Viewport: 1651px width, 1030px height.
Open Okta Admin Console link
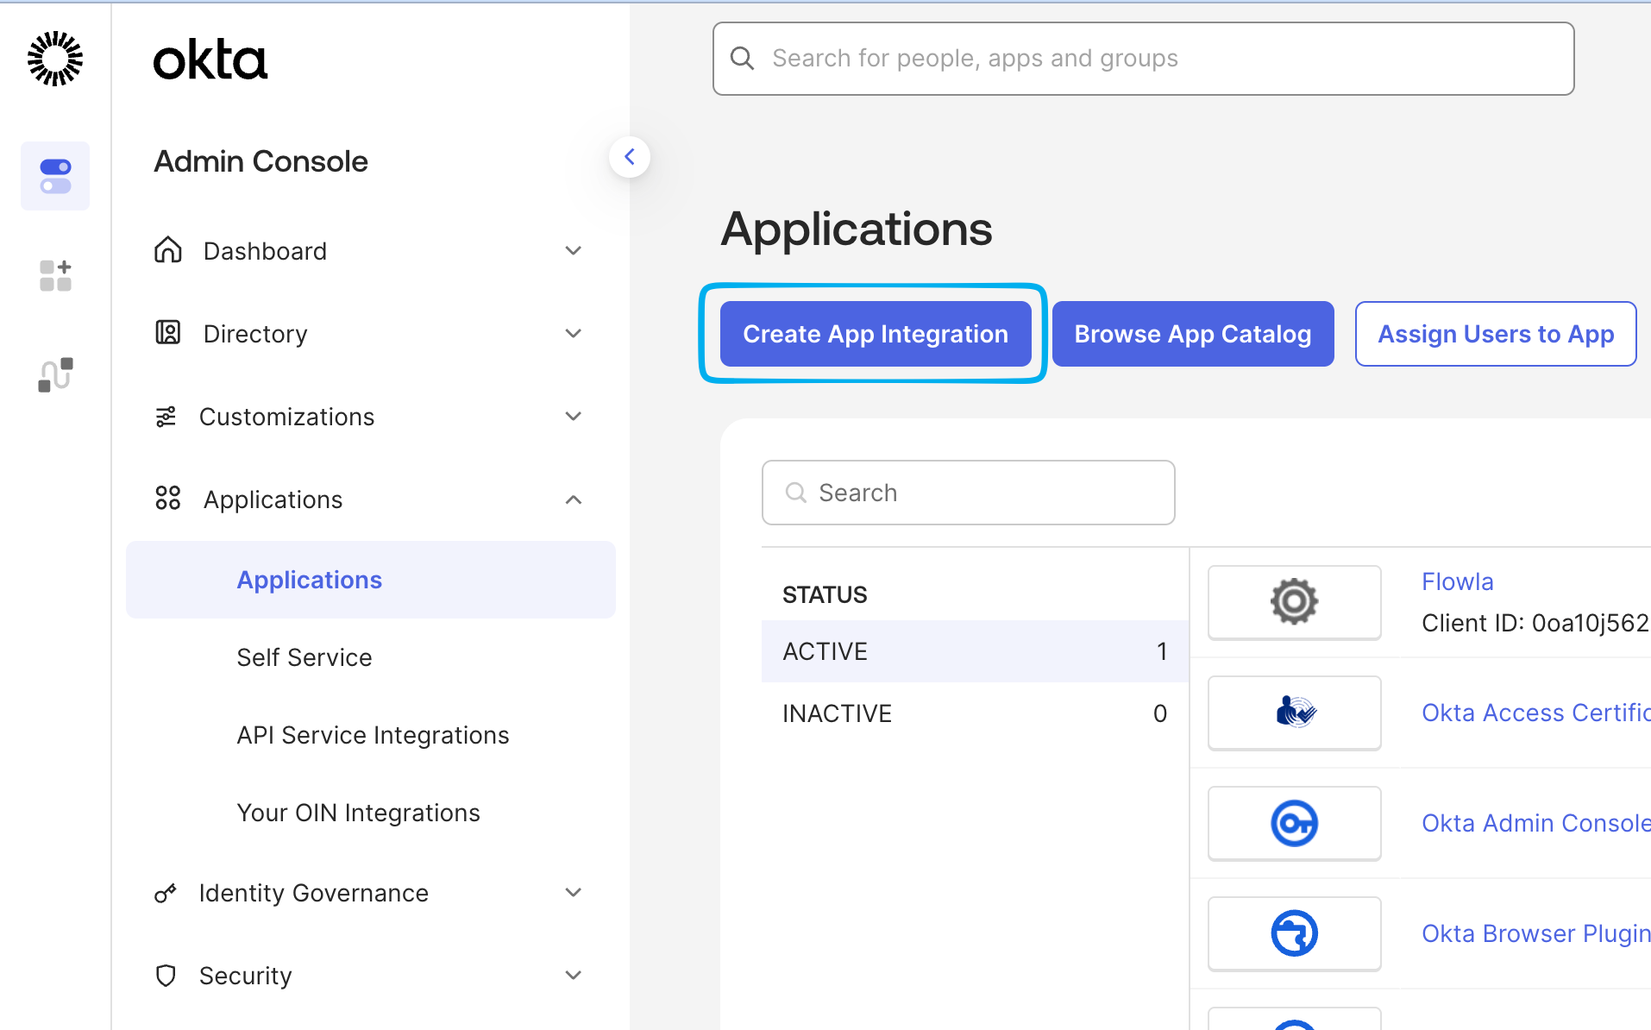[x=1535, y=823]
